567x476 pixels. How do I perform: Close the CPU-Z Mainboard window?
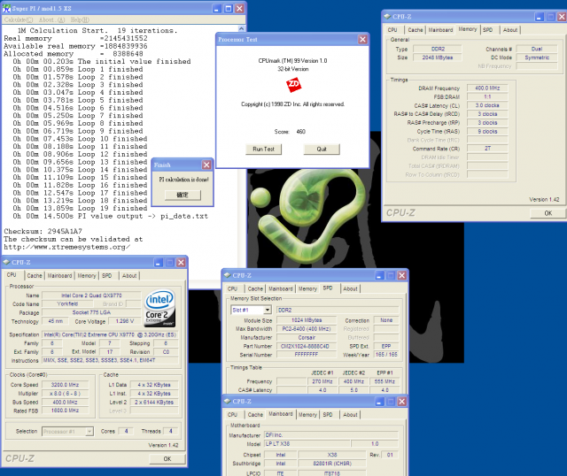coord(401,402)
